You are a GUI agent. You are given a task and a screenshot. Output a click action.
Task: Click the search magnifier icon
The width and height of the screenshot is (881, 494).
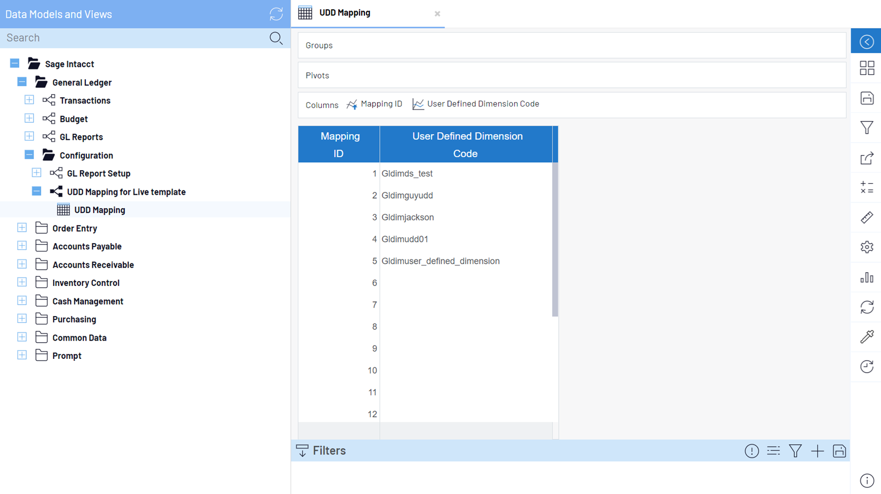(x=276, y=38)
